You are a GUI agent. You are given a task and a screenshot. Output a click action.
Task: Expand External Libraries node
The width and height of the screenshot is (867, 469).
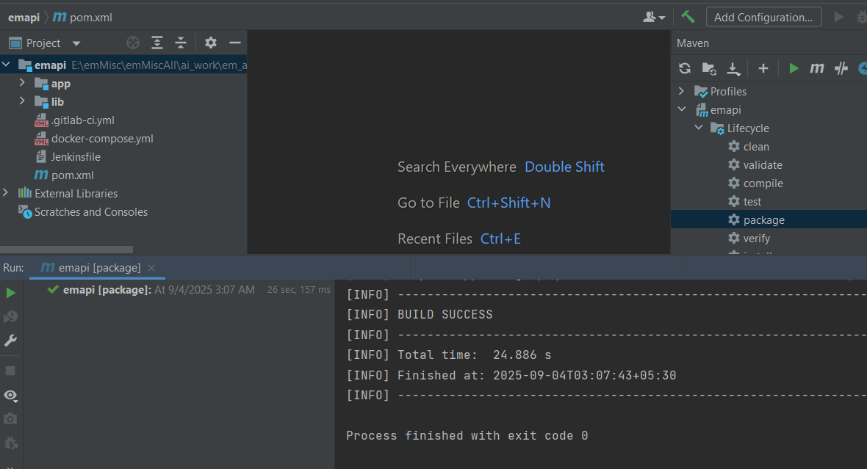pyautogui.click(x=6, y=193)
